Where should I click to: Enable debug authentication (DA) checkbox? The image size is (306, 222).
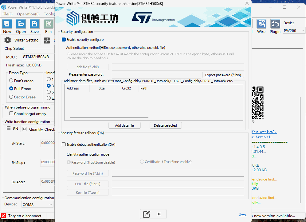point(64,145)
